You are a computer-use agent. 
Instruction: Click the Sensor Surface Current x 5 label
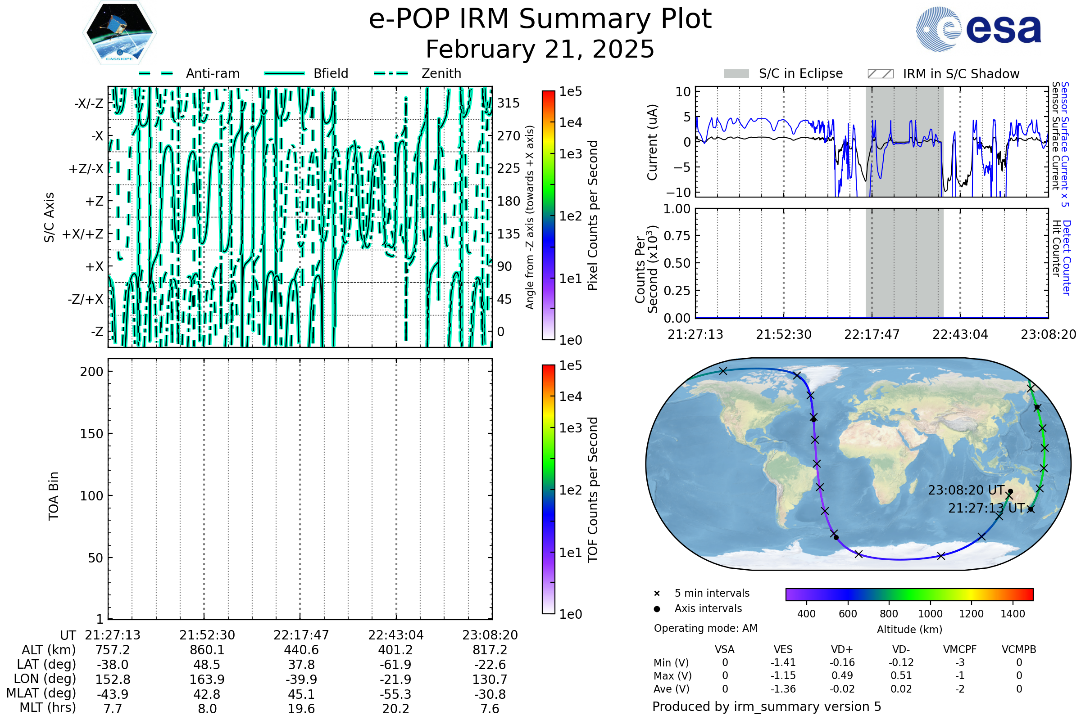click(1065, 144)
